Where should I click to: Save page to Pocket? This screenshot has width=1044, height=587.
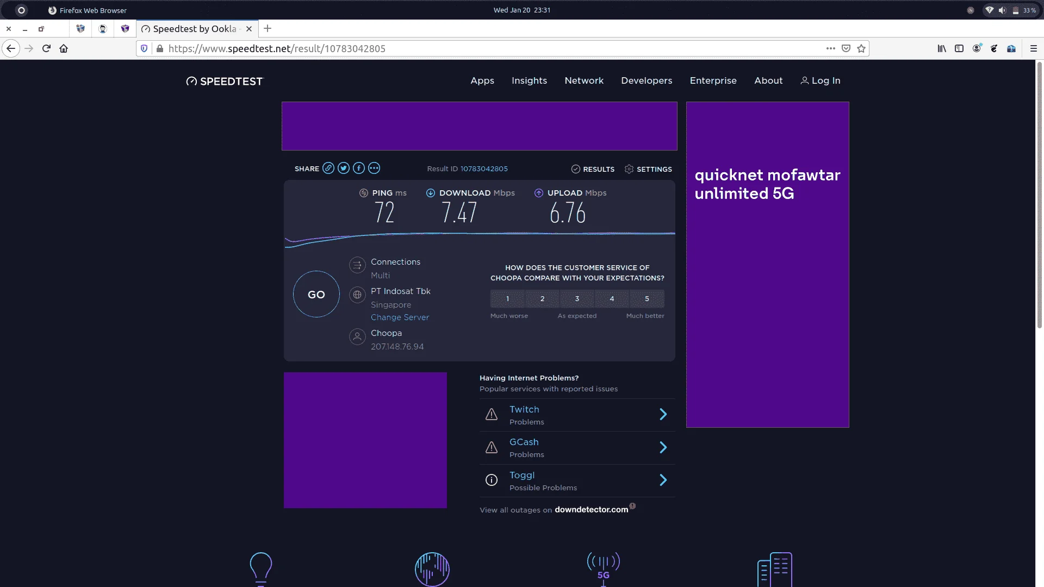[x=846, y=48]
